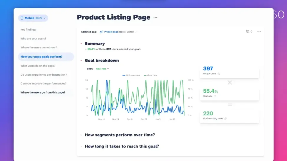Go to Who are your users?
This screenshot has height=161, width=287.
[33, 38]
